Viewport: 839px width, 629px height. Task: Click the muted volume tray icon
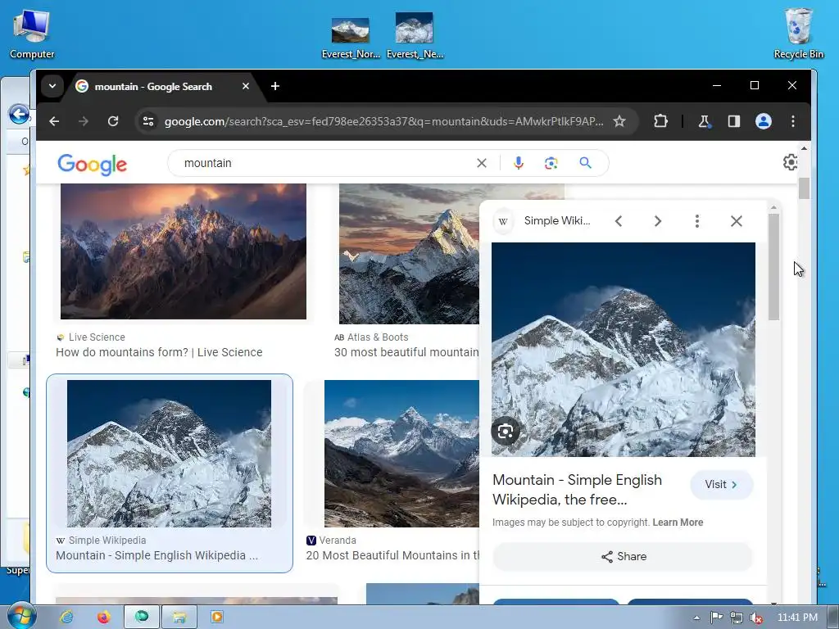[756, 618]
